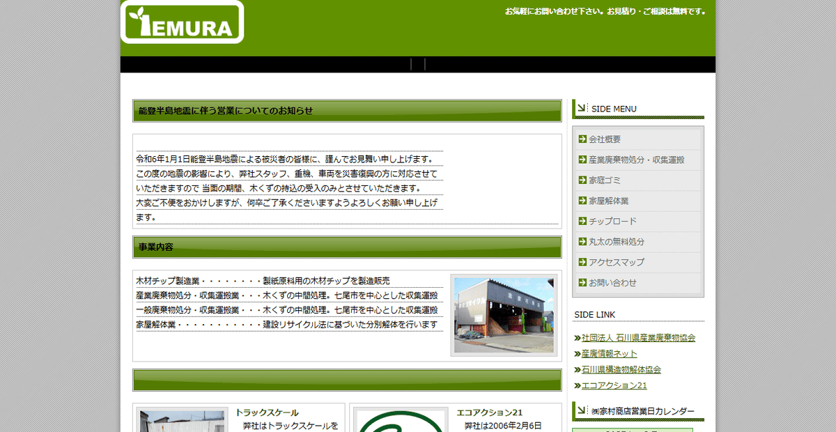Select 産業廃棄物処分・収集運搬 from the side menu
The height and width of the screenshot is (432, 836).
pos(637,160)
